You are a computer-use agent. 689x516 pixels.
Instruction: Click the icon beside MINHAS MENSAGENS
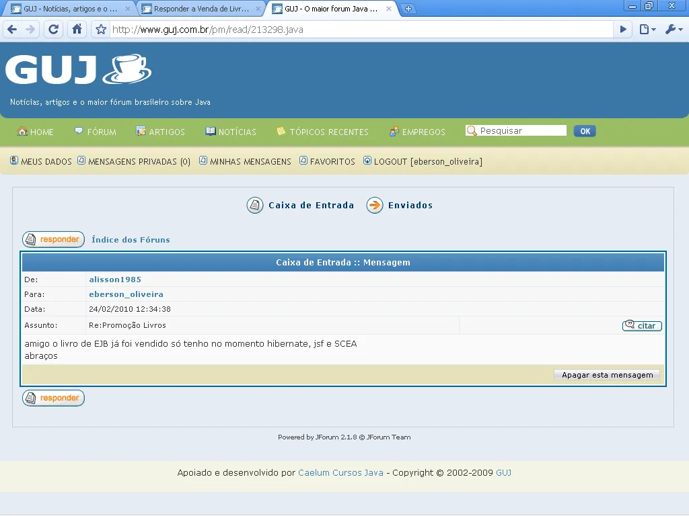(203, 161)
